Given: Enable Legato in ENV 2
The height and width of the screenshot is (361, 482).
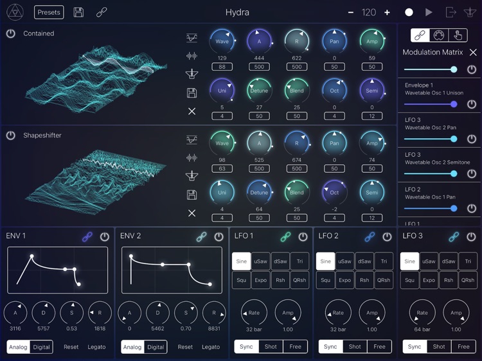Looking at the screenshot, I should coord(211,347).
